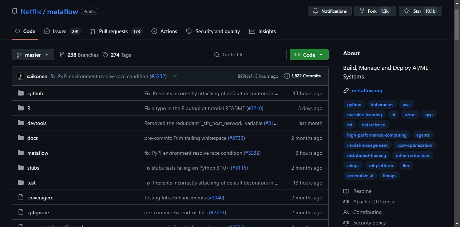The width and height of the screenshot is (460, 227).
Task: Click the folder icon for R directory
Action: click(x=21, y=108)
